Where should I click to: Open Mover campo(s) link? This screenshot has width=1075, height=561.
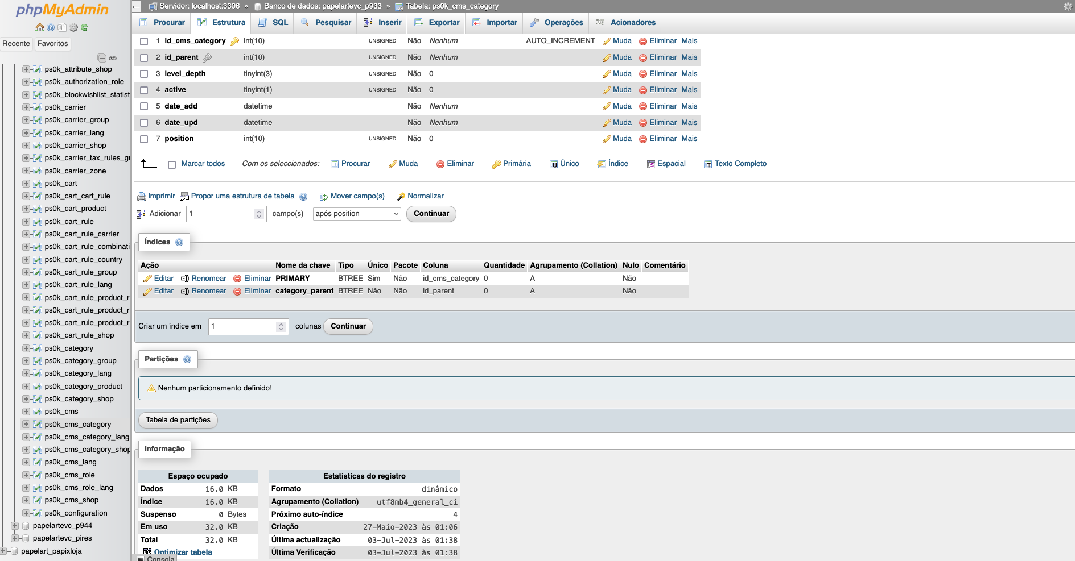pyautogui.click(x=352, y=196)
